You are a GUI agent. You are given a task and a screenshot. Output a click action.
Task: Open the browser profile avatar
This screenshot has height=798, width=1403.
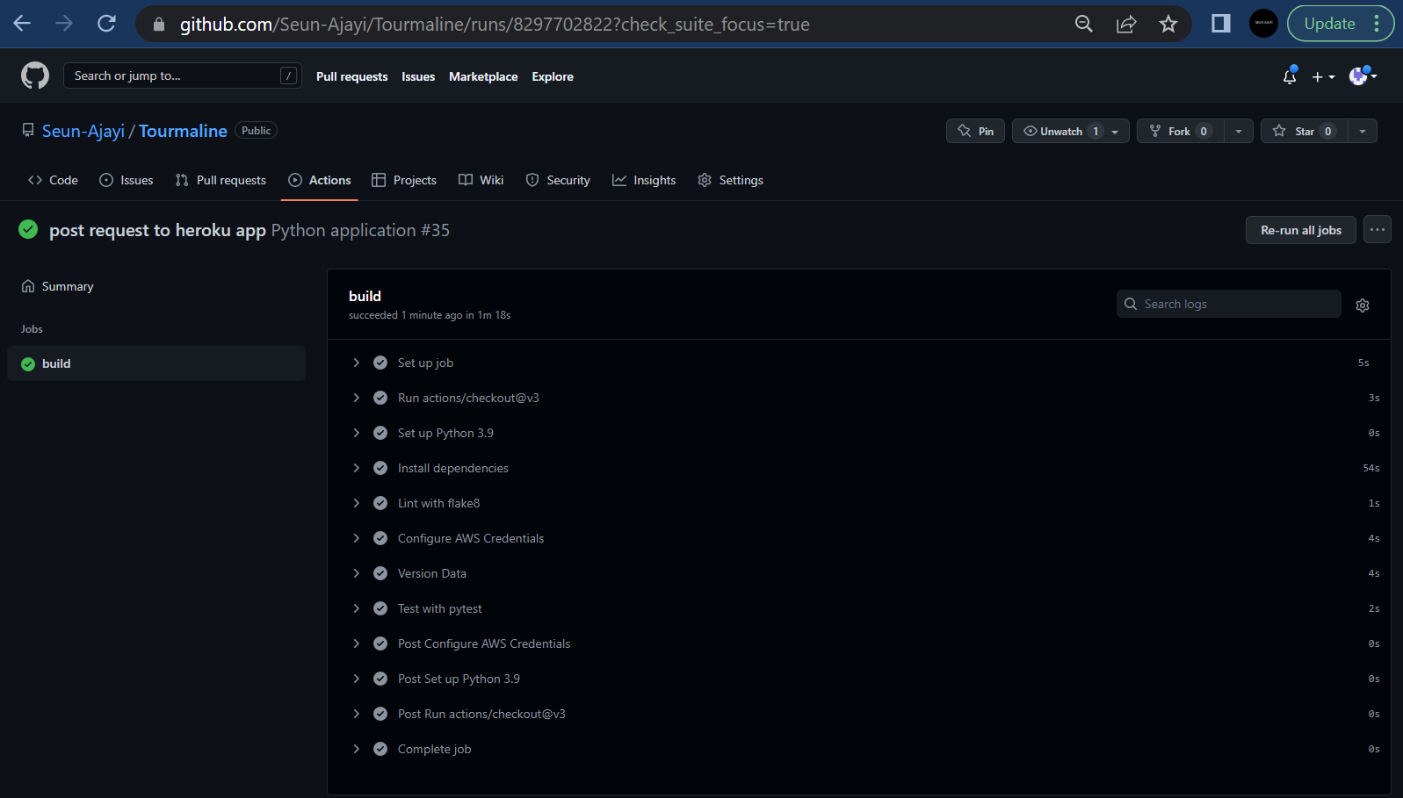[1263, 24]
